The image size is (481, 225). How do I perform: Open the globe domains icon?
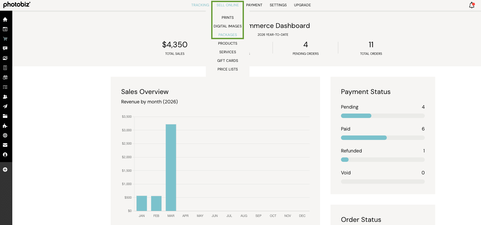pos(5,135)
